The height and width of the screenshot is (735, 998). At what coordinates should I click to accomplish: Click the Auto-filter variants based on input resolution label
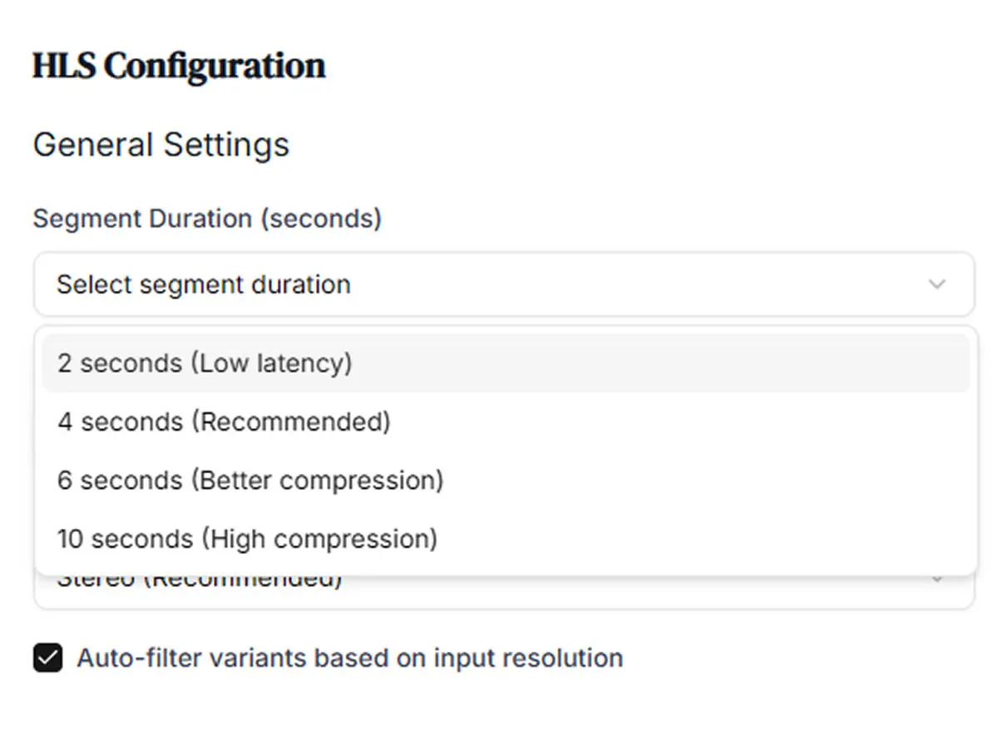point(350,659)
